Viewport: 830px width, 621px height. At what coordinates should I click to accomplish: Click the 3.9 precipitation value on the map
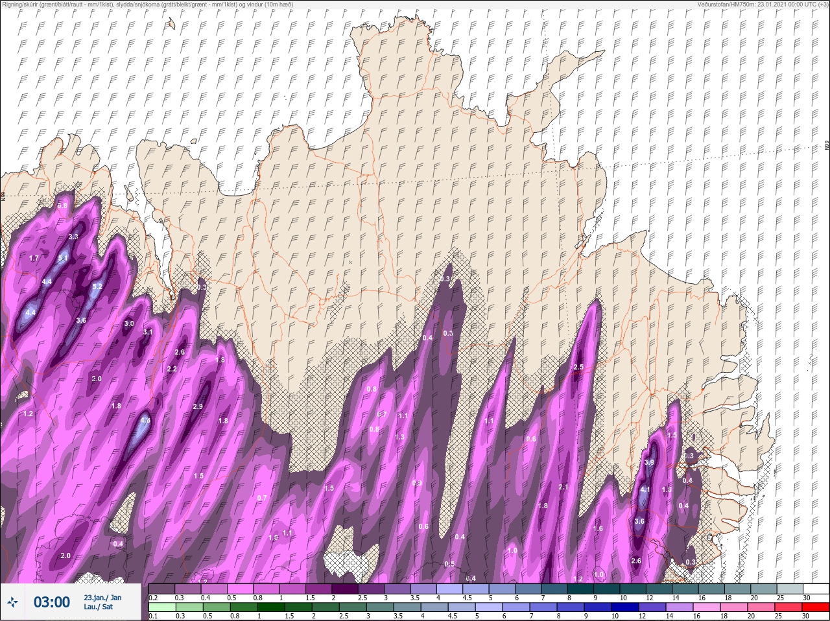pos(650,462)
